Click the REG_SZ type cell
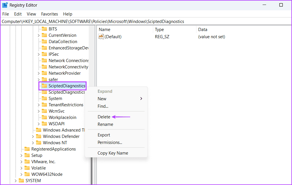 pos(162,36)
